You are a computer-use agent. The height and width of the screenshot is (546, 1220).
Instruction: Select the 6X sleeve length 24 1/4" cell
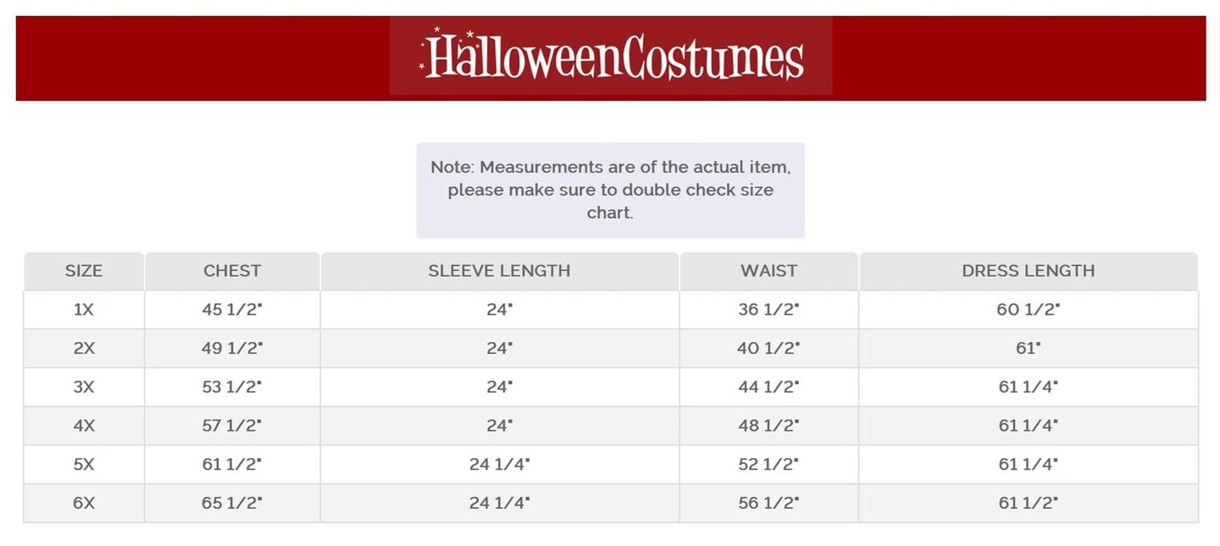click(499, 503)
